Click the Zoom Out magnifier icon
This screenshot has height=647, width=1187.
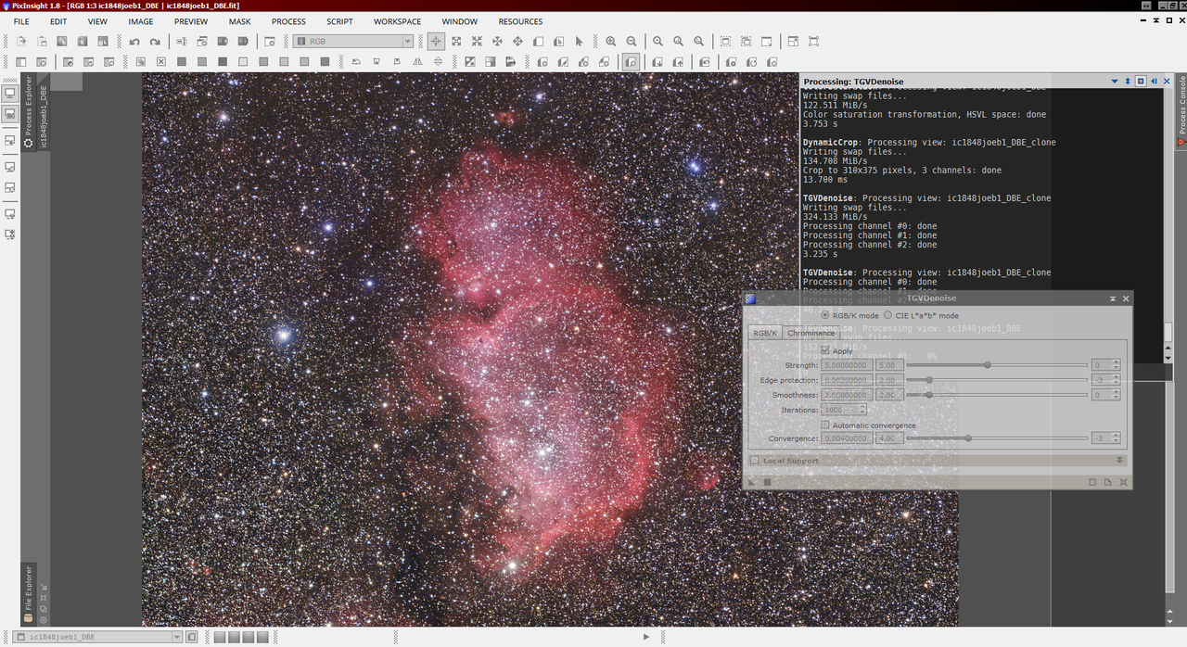(632, 41)
